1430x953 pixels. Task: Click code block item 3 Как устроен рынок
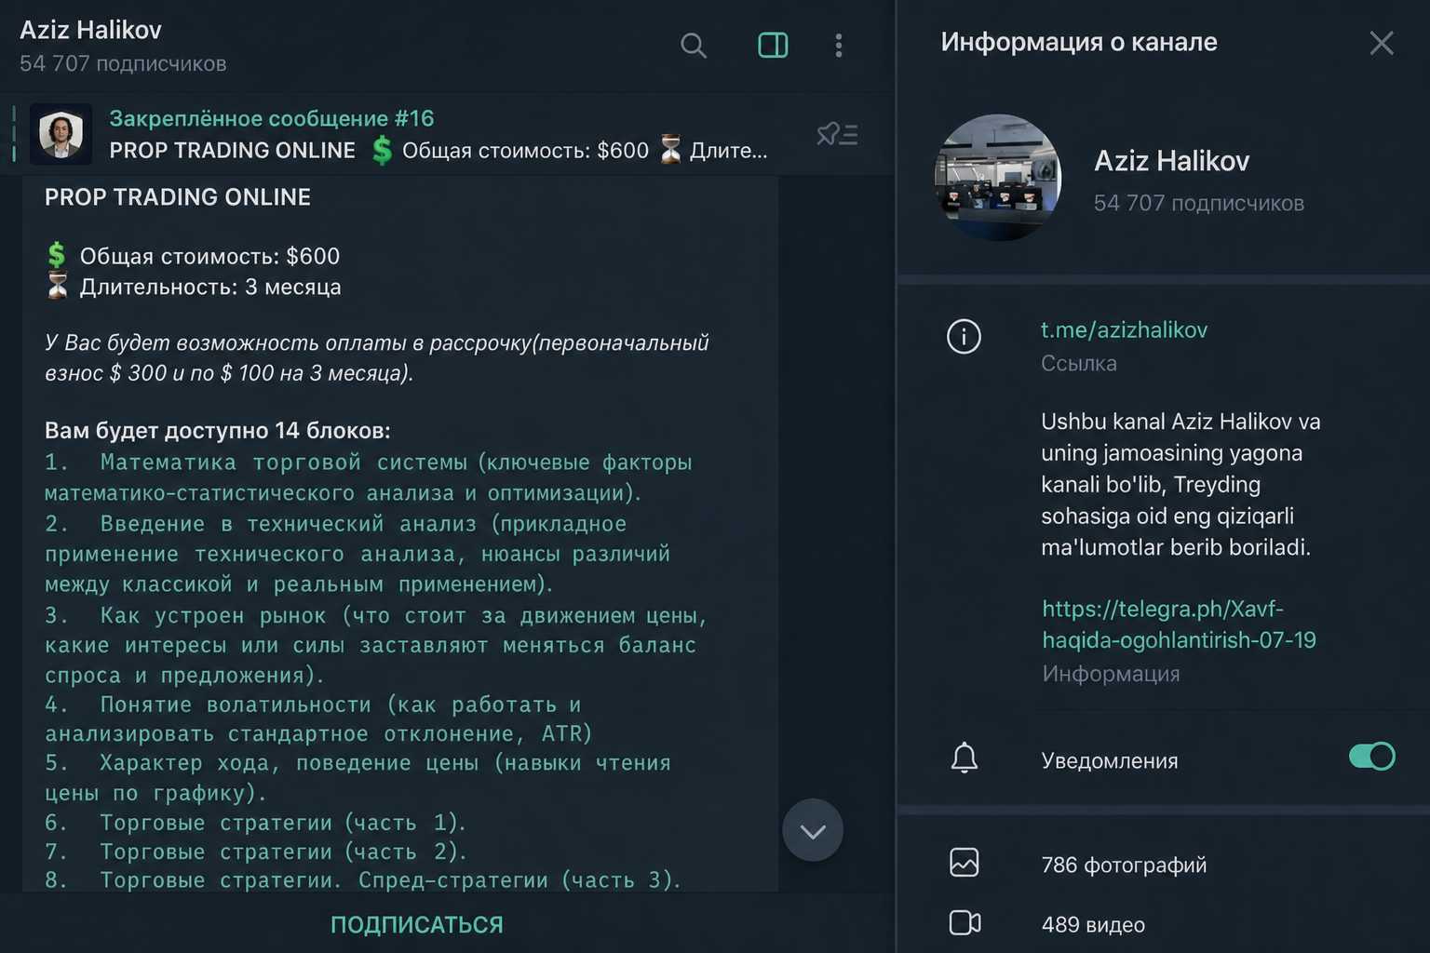click(x=376, y=645)
